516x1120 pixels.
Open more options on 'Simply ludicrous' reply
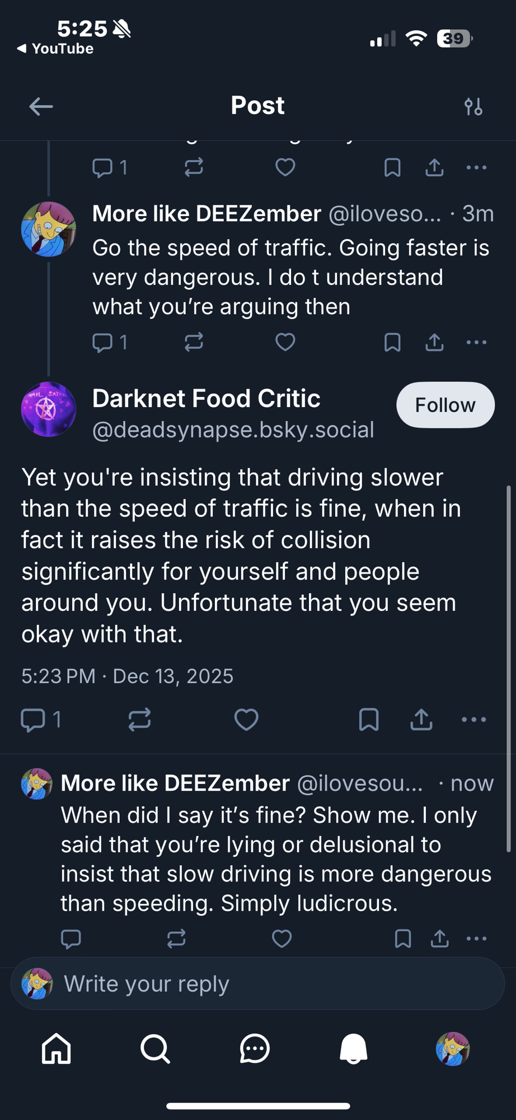(476, 939)
